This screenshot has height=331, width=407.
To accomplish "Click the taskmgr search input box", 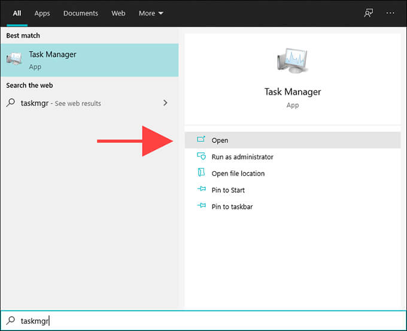I will click(203, 321).
